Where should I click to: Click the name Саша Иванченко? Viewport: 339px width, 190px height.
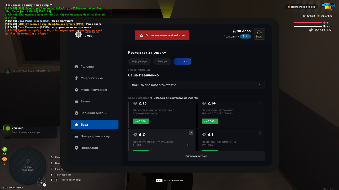(143, 75)
